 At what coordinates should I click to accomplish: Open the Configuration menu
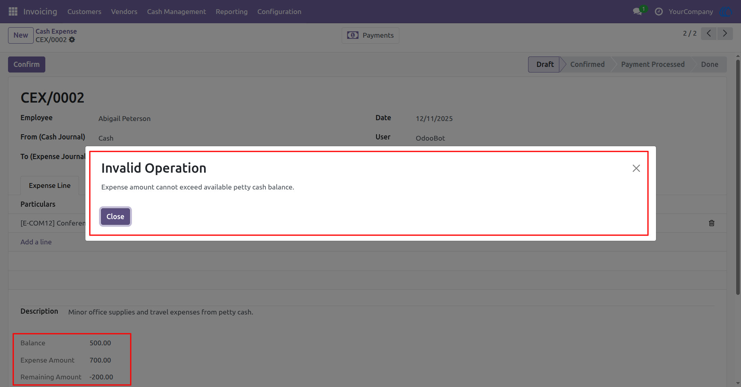[x=279, y=12]
